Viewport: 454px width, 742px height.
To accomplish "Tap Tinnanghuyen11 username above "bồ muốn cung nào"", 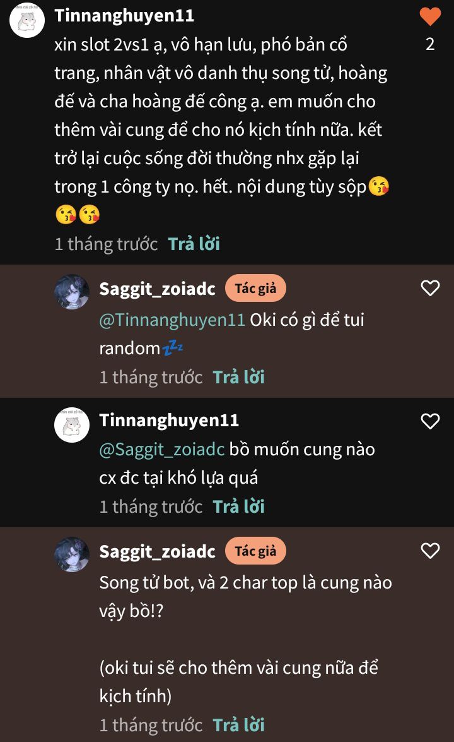I will 169,421.
